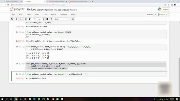180x101 pixels.
Task: Paste cells below using the clipboard icon
Action: 30,19
